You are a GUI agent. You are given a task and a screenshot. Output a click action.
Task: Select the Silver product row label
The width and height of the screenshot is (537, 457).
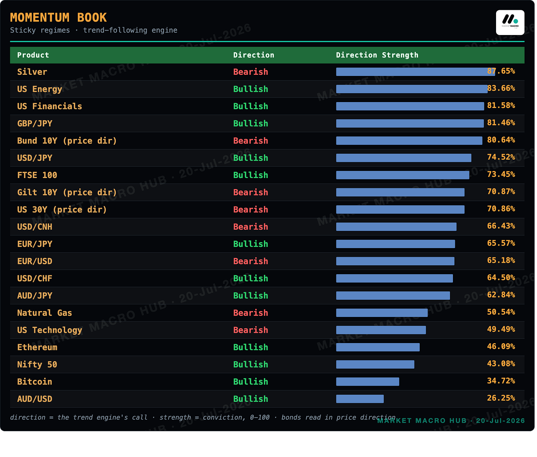pos(32,72)
